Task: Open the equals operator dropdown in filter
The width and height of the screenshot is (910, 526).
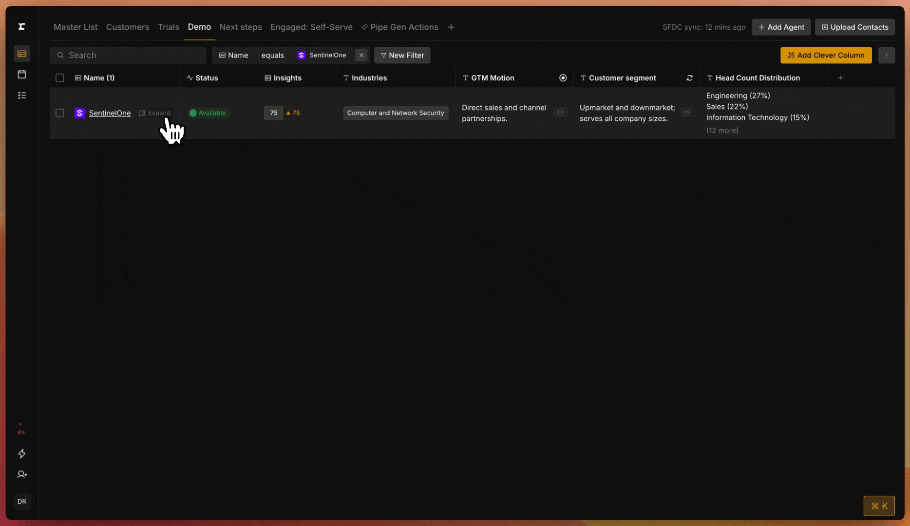Action: [272, 56]
